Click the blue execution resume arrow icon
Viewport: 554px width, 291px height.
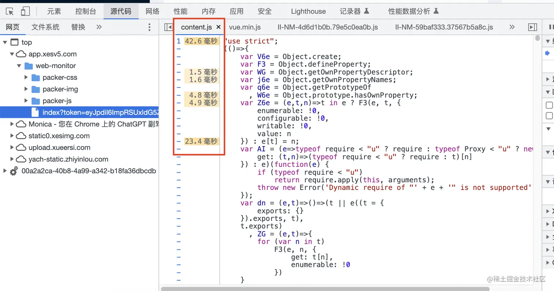pyautogui.click(x=548, y=53)
